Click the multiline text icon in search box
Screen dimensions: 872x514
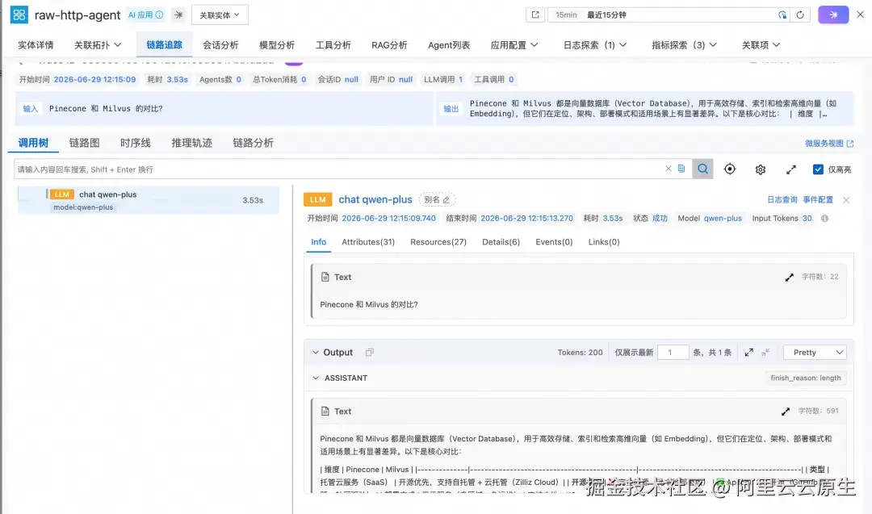click(681, 169)
